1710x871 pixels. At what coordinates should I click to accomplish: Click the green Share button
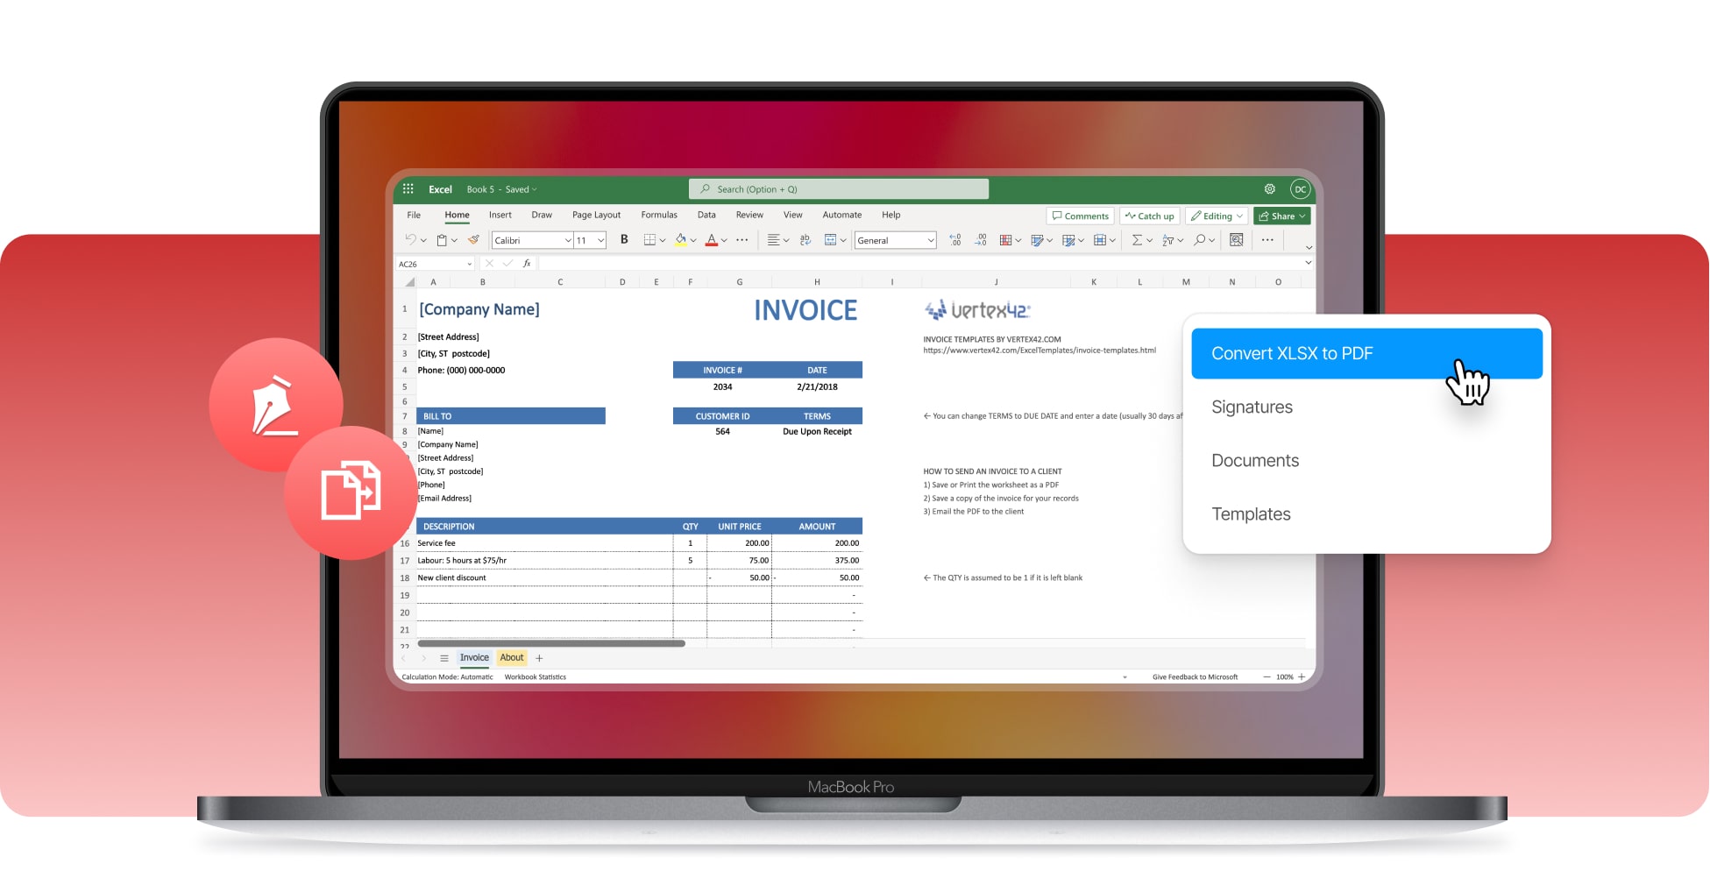point(1282,216)
